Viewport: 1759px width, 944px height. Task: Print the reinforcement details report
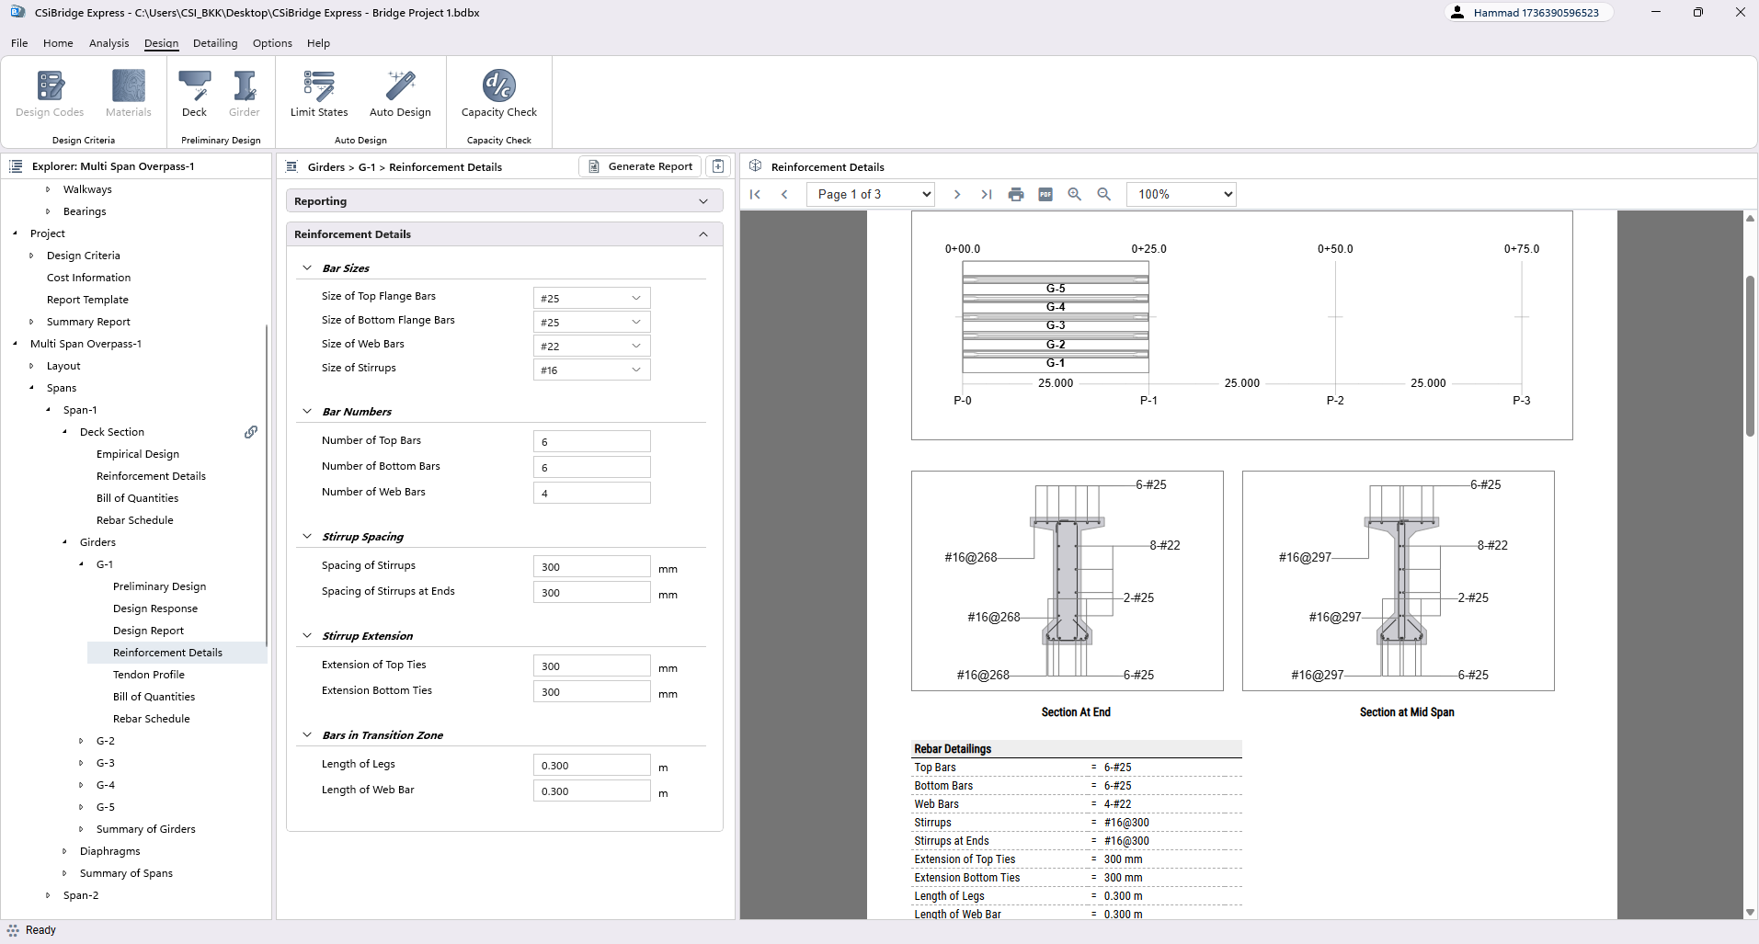pos(1016,194)
